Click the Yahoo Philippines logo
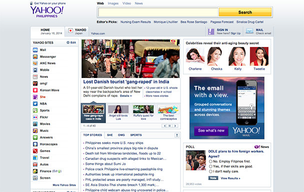304x192 pixels. coord(46,12)
